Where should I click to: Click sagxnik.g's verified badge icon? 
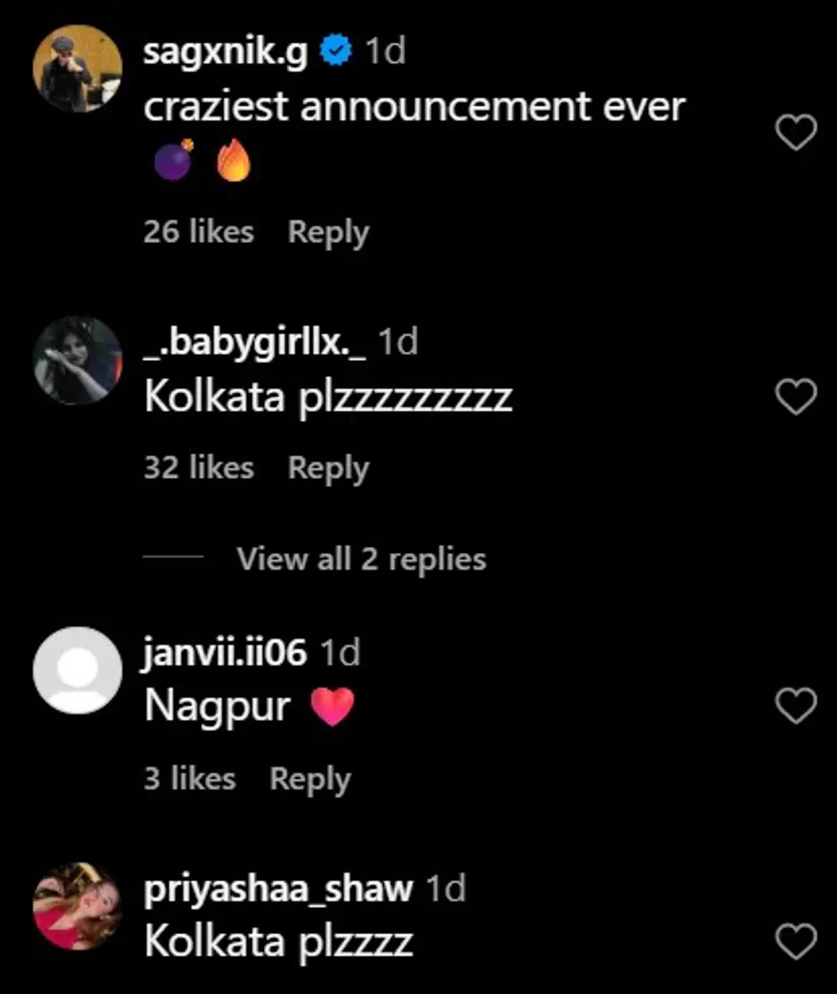tap(336, 53)
